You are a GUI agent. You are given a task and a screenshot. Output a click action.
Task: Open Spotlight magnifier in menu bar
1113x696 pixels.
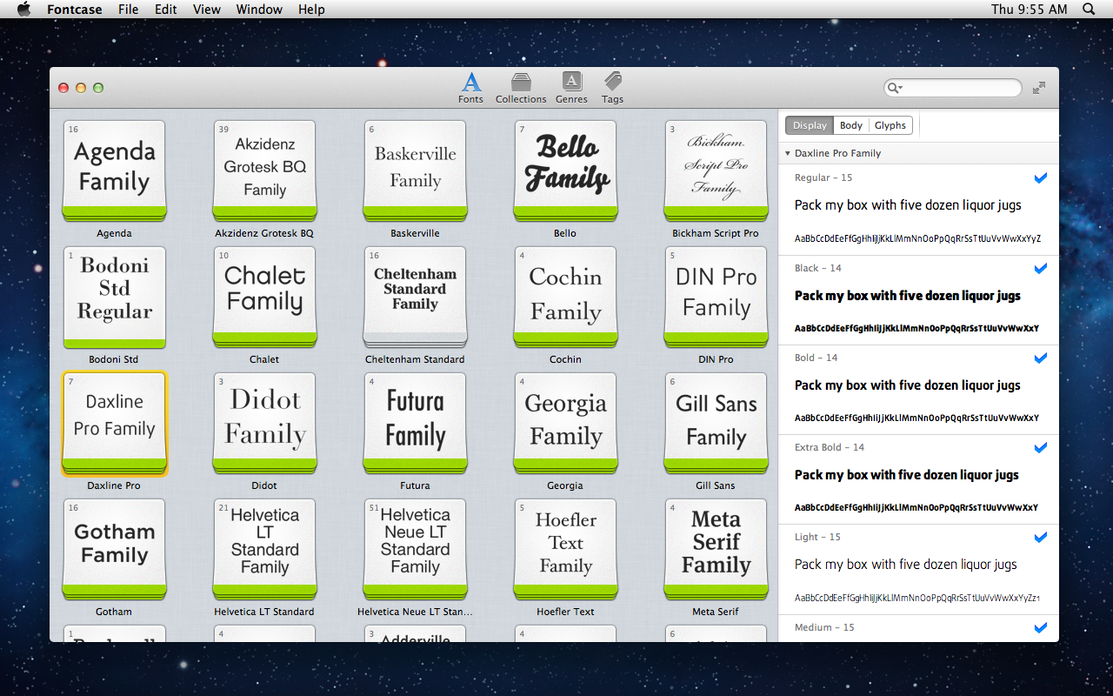pyautogui.click(x=1089, y=10)
